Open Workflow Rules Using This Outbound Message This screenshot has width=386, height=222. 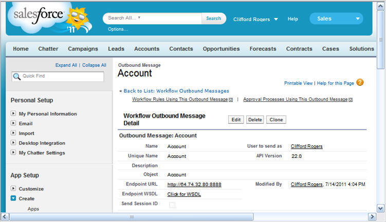pyautogui.click(x=182, y=99)
